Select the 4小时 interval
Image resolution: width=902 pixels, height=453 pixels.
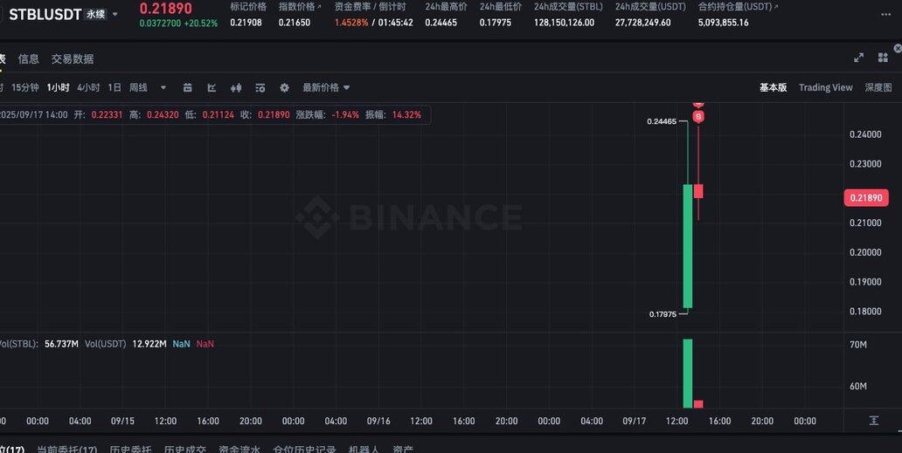(x=88, y=87)
